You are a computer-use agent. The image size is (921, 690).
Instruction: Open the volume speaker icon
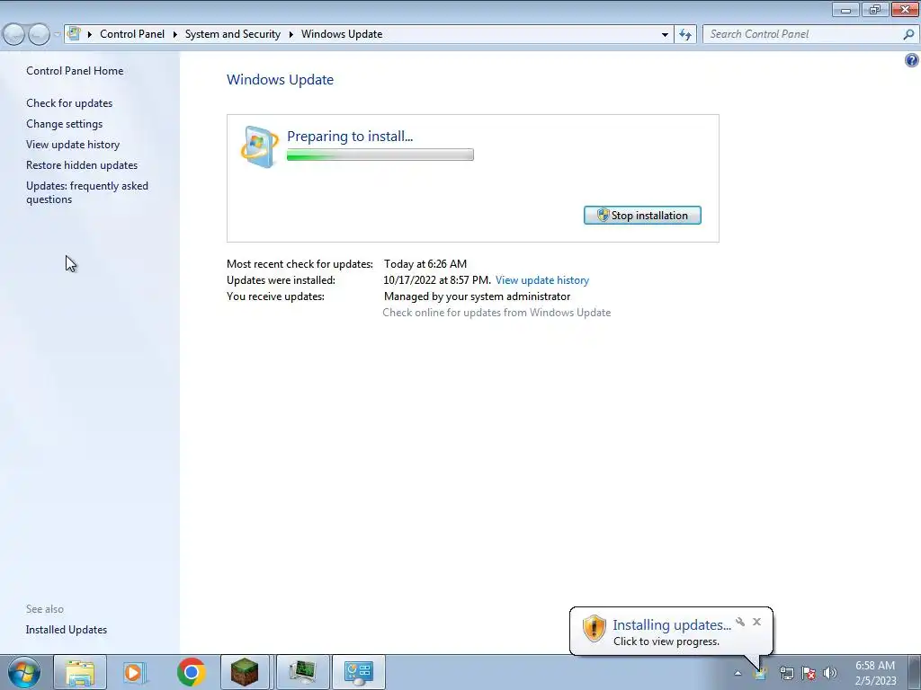830,673
